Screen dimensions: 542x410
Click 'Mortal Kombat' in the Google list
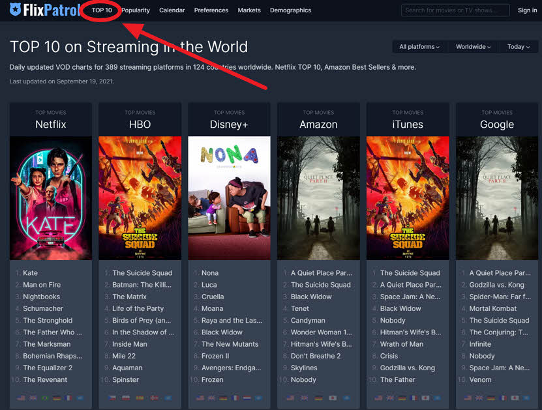(x=492, y=308)
